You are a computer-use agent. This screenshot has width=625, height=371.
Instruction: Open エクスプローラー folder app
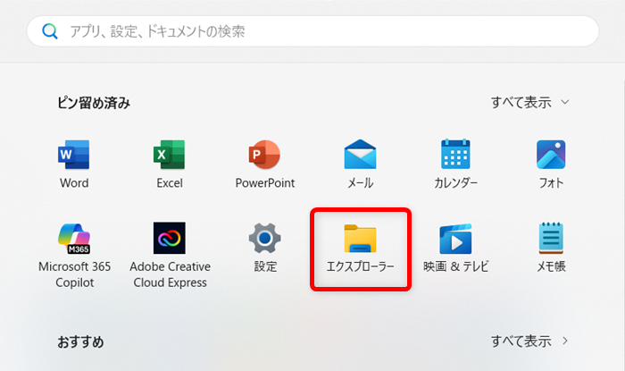coord(361,249)
